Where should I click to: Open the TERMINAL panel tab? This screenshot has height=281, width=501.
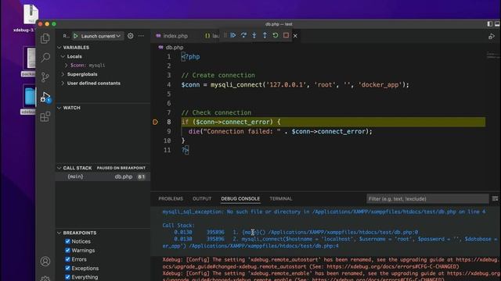(281, 199)
